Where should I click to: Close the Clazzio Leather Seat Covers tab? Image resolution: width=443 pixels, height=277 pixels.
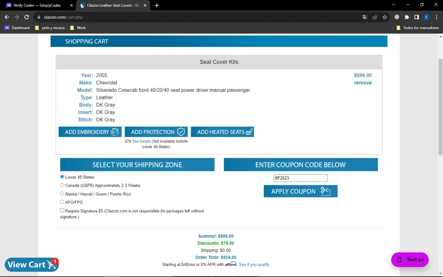(x=145, y=5)
